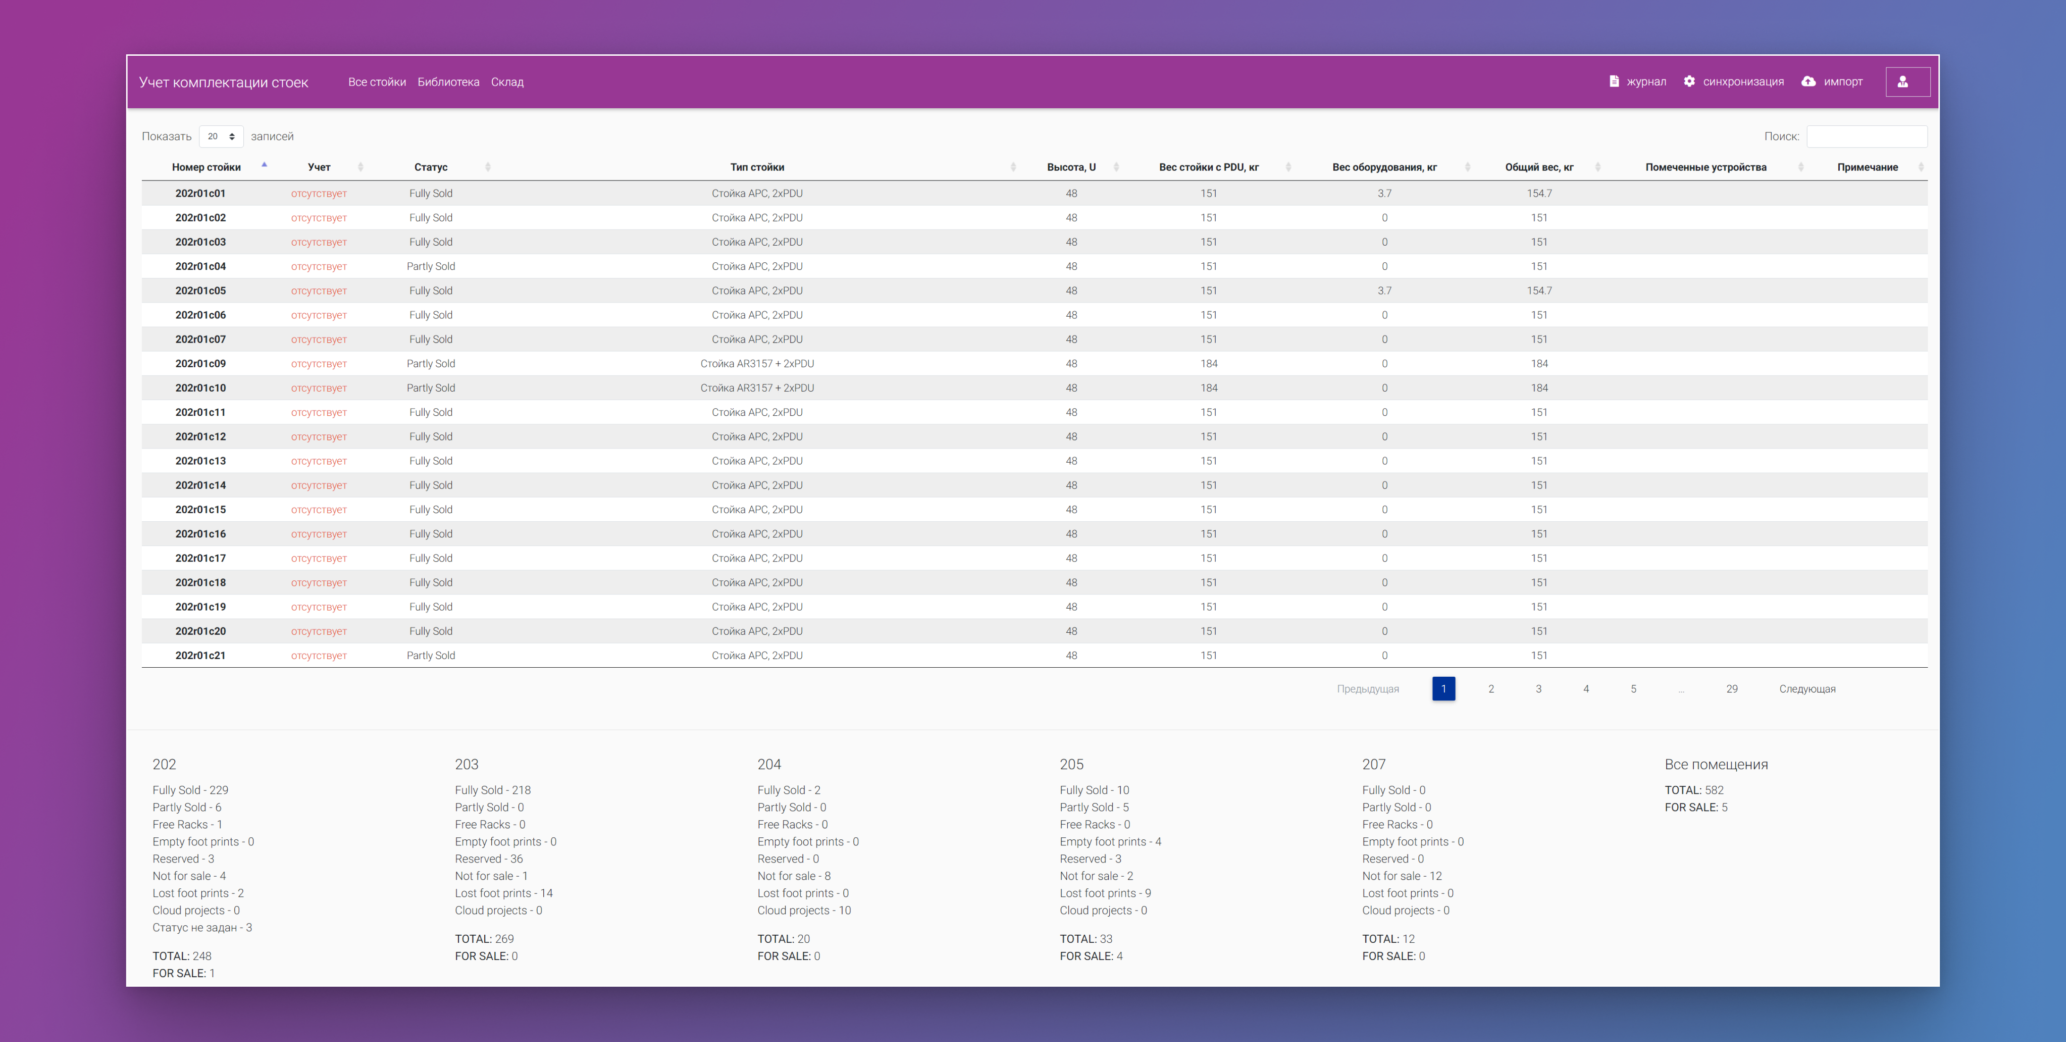Select rack number 202r01c21
The height and width of the screenshot is (1042, 2066).
[x=200, y=655]
